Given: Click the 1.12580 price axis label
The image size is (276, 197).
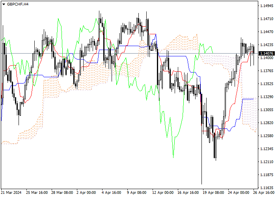Looking at the screenshot, I should coord(267,136).
